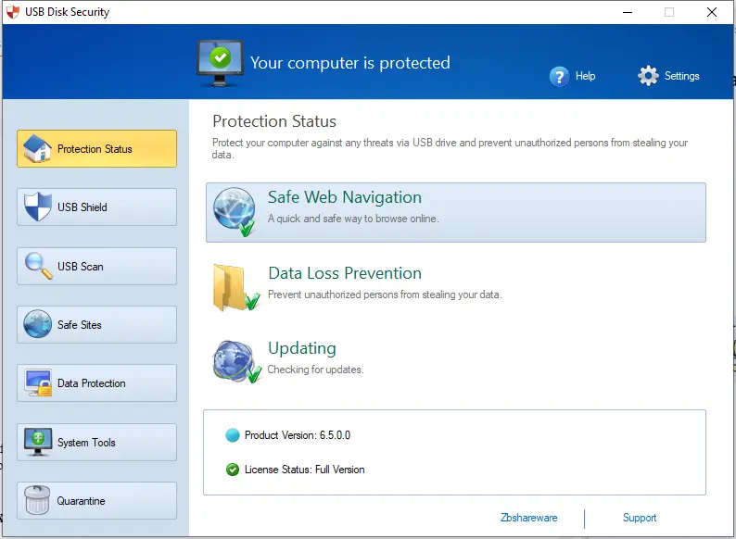The height and width of the screenshot is (539, 736).
Task: Switch to the Quarantine section
Action: tap(96, 500)
